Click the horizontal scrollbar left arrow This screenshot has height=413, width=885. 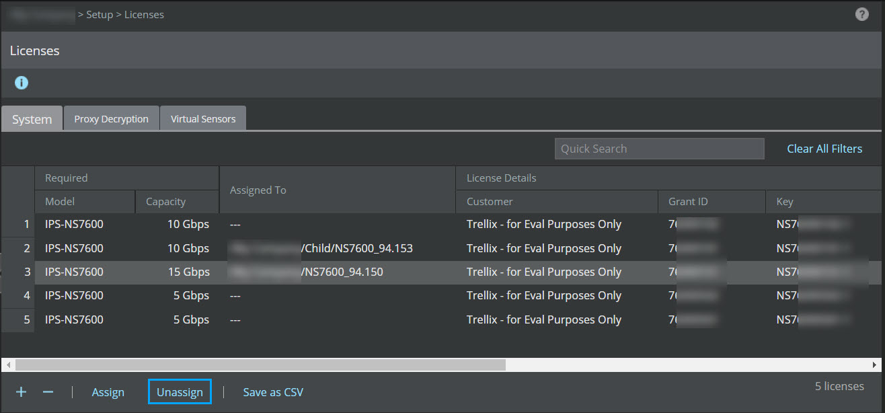click(x=7, y=365)
